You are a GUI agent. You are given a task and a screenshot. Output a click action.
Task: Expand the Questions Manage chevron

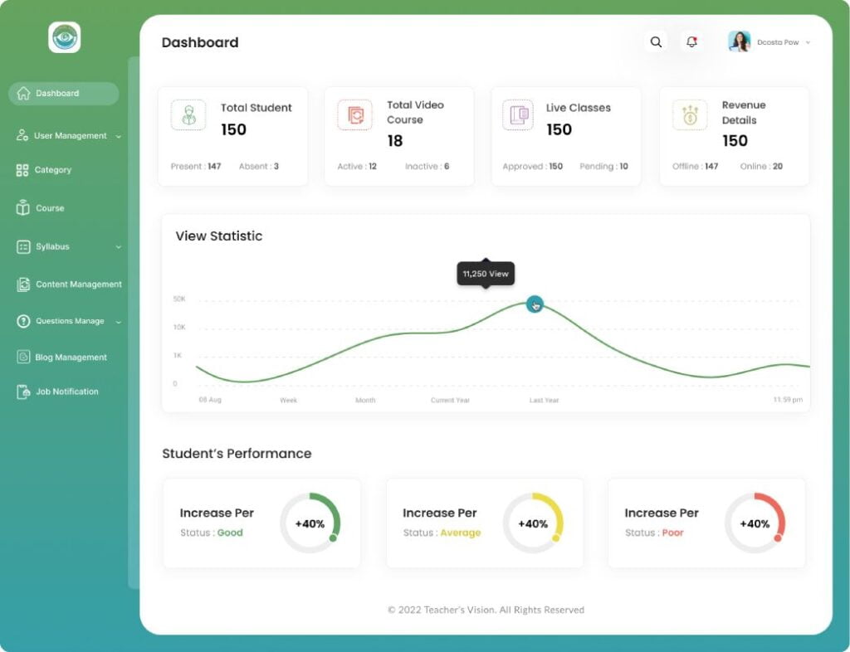[119, 322]
